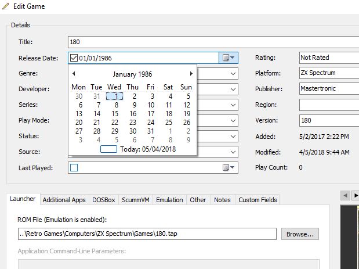Expand the Genre dropdown
359x269 pixels.
(x=233, y=74)
